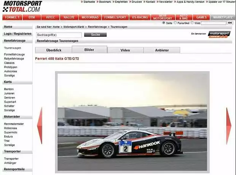Switch to the Bilder tab
The image size is (236, 175).
89,50
